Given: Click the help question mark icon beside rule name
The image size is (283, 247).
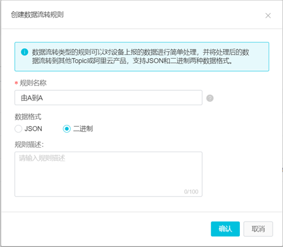Looking at the screenshot, I should coord(210,98).
